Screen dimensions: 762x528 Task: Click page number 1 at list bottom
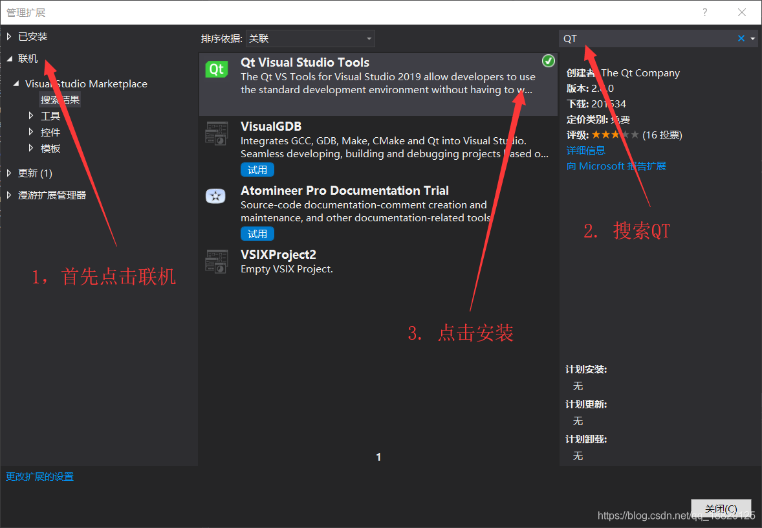pos(378,457)
